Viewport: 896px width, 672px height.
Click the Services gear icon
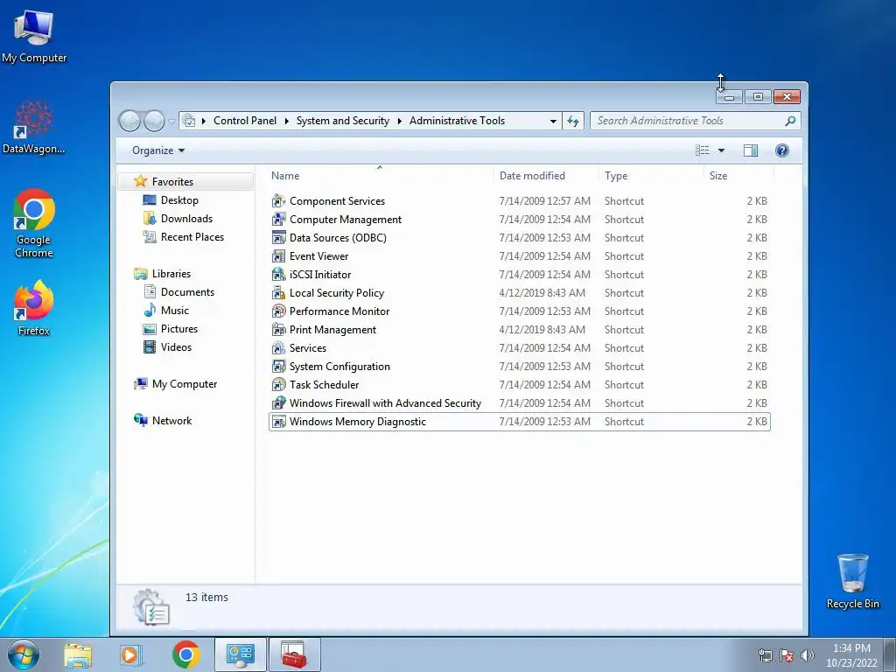[x=278, y=347]
